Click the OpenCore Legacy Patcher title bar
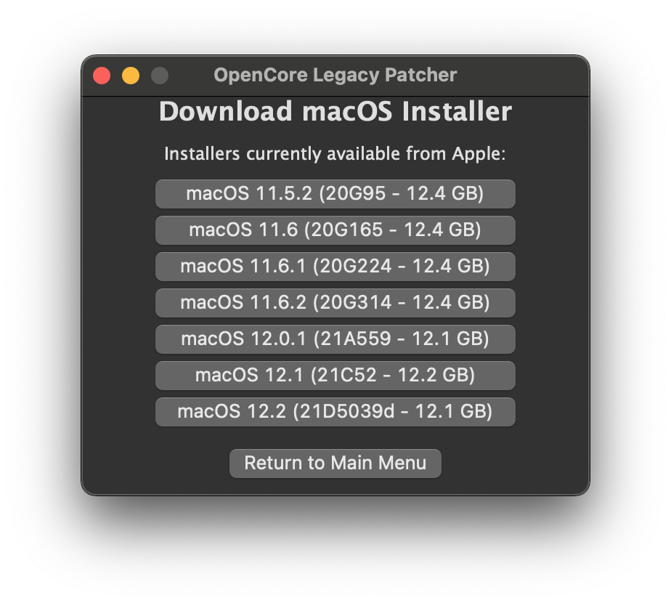Image resolution: width=671 pixels, height=603 pixels. [x=335, y=75]
